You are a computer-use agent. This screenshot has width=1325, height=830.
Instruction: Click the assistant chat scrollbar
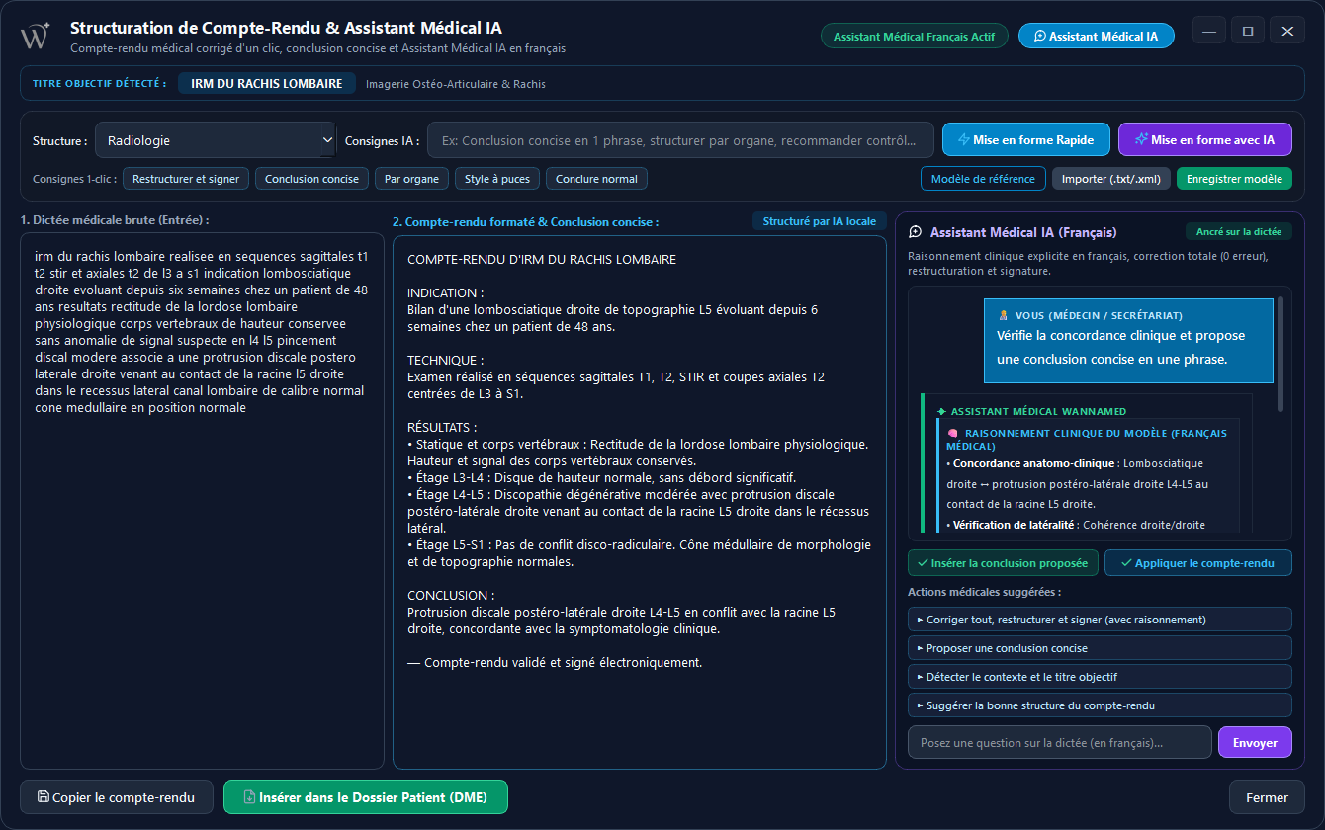[1281, 354]
